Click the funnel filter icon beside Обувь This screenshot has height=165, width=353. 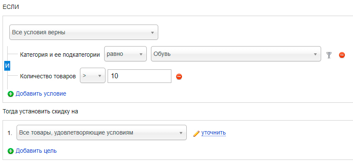pos(329,55)
